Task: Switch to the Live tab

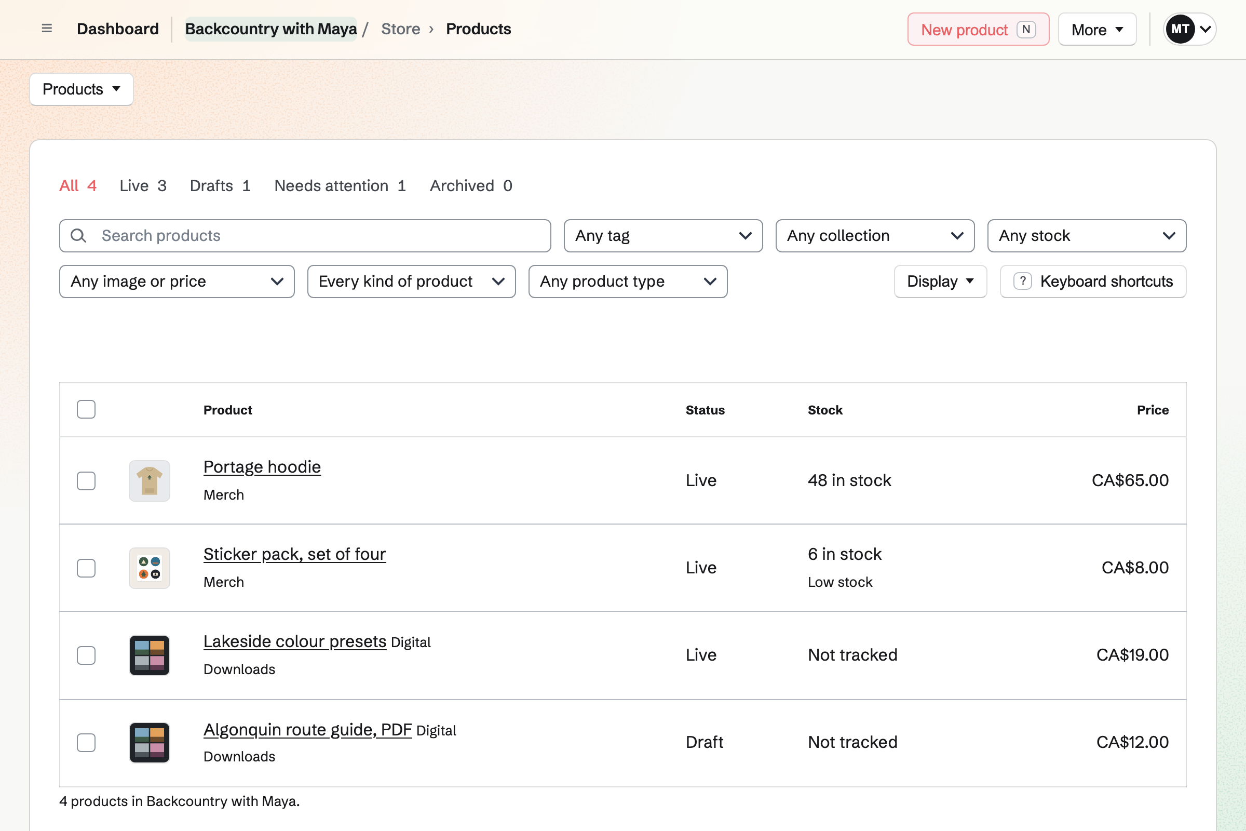Action: pyautogui.click(x=143, y=186)
